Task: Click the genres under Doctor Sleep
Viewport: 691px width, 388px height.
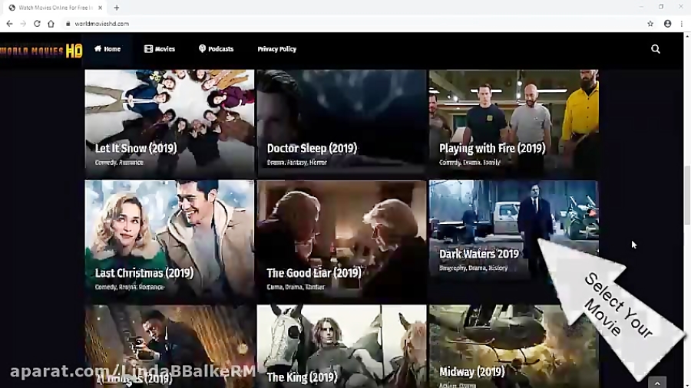Action: click(x=296, y=163)
